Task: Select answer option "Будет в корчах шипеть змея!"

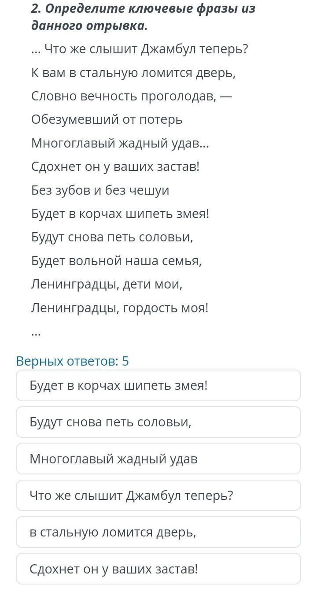Action: [x=158, y=385]
